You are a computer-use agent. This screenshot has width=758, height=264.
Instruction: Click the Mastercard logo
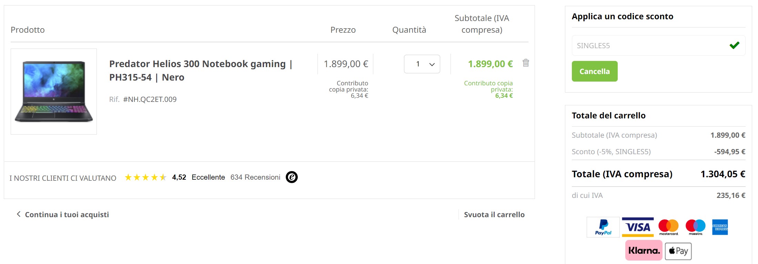tap(668, 227)
